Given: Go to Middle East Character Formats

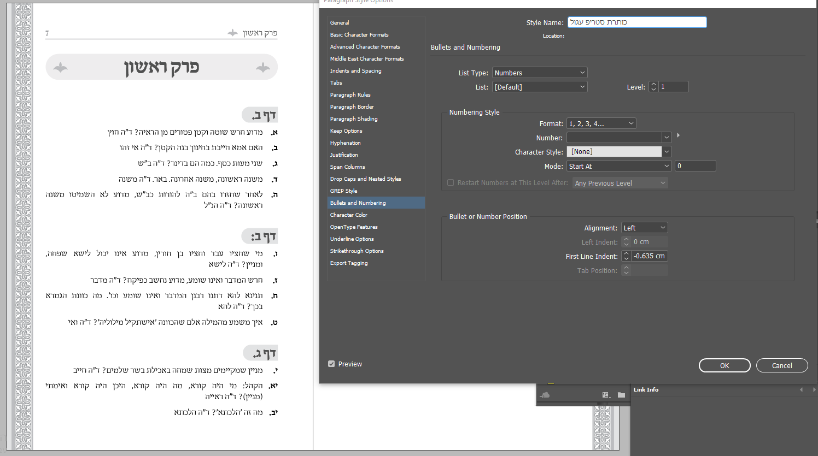Looking at the screenshot, I should click(x=376, y=59).
